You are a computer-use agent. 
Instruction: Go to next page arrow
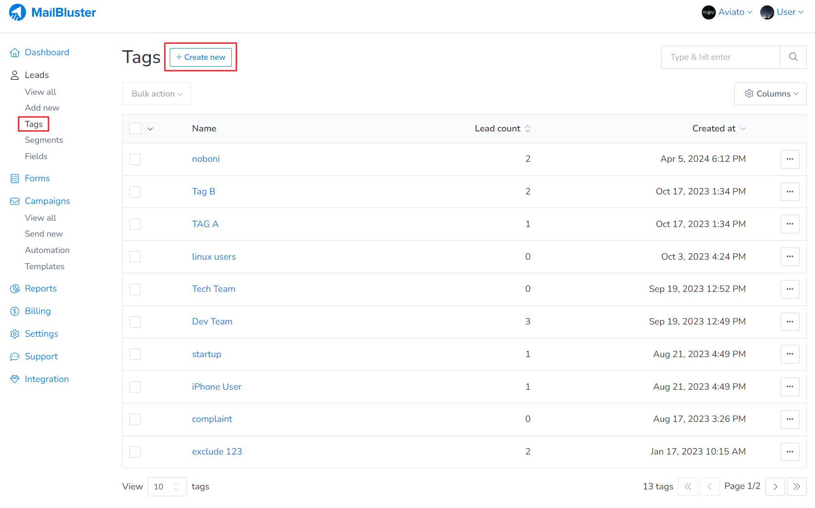[x=775, y=487]
